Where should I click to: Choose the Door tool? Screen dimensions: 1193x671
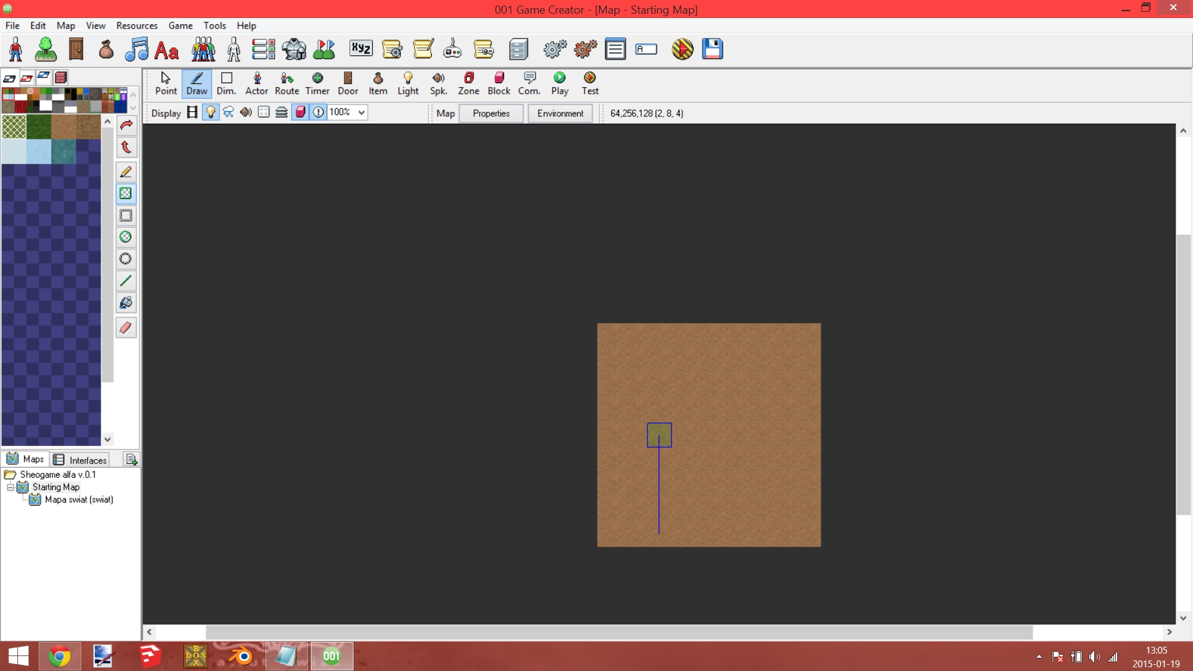[x=347, y=83]
